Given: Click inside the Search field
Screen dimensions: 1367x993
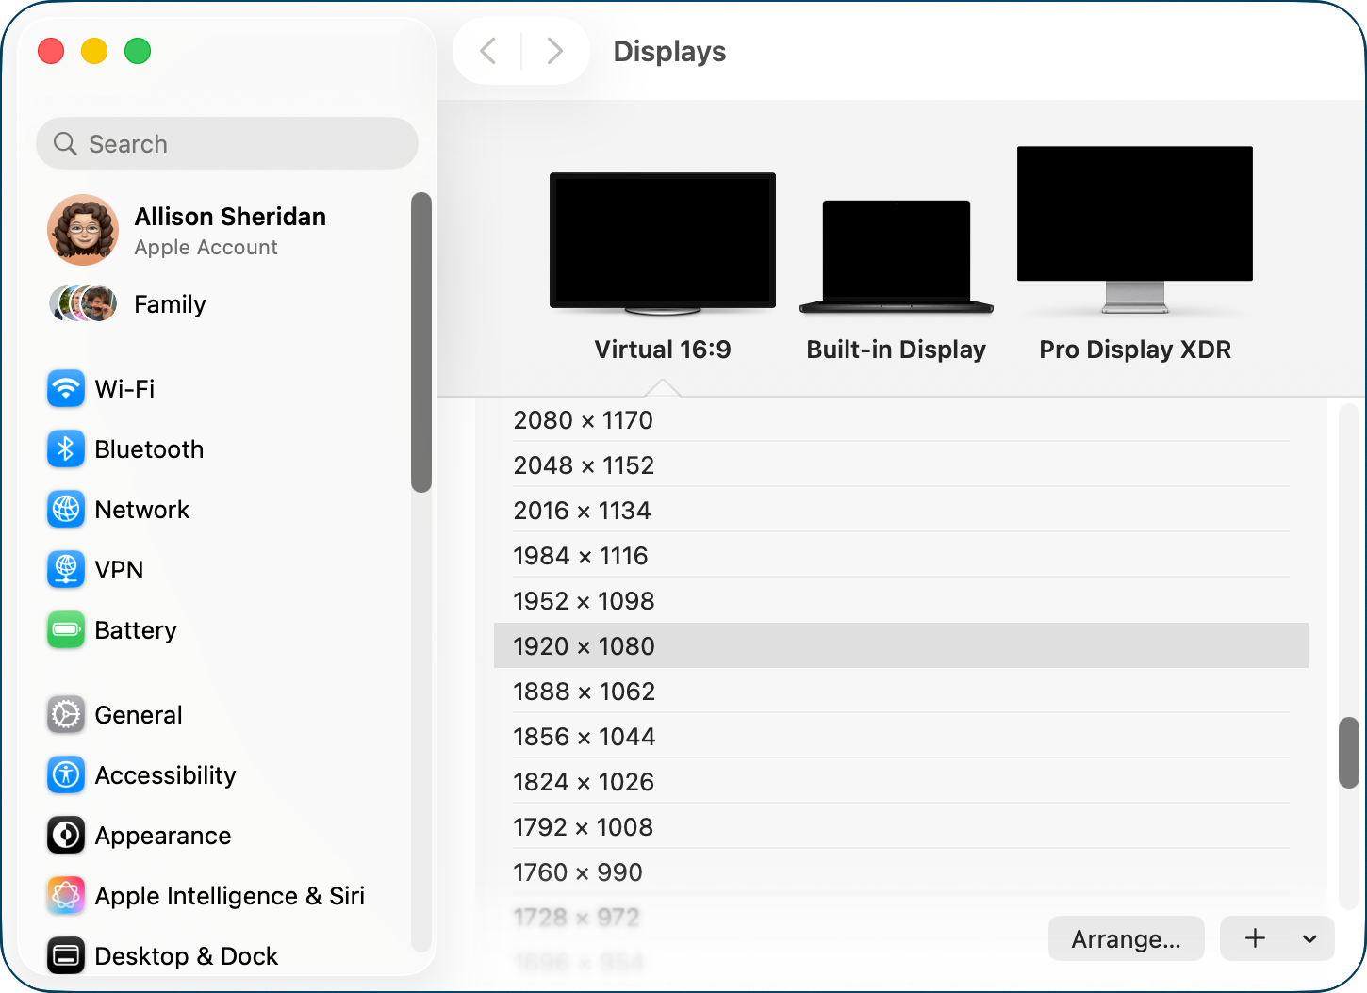Looking at the screenshot, I should pyautogui.click(x=226, y=143).
